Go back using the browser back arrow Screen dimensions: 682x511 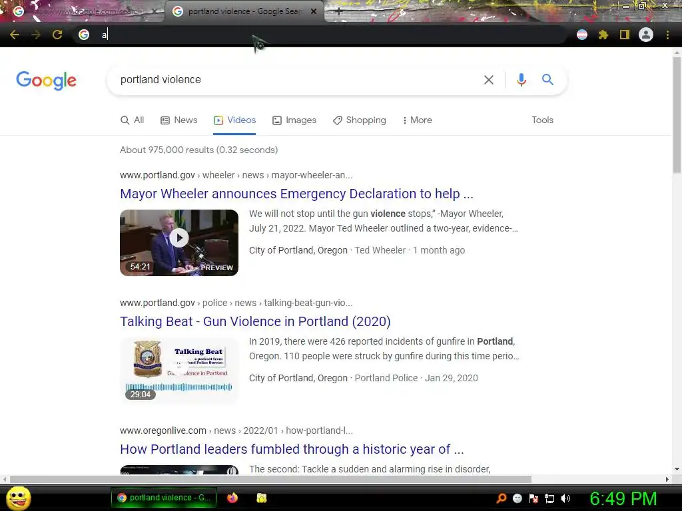click(x=15, y=35)
